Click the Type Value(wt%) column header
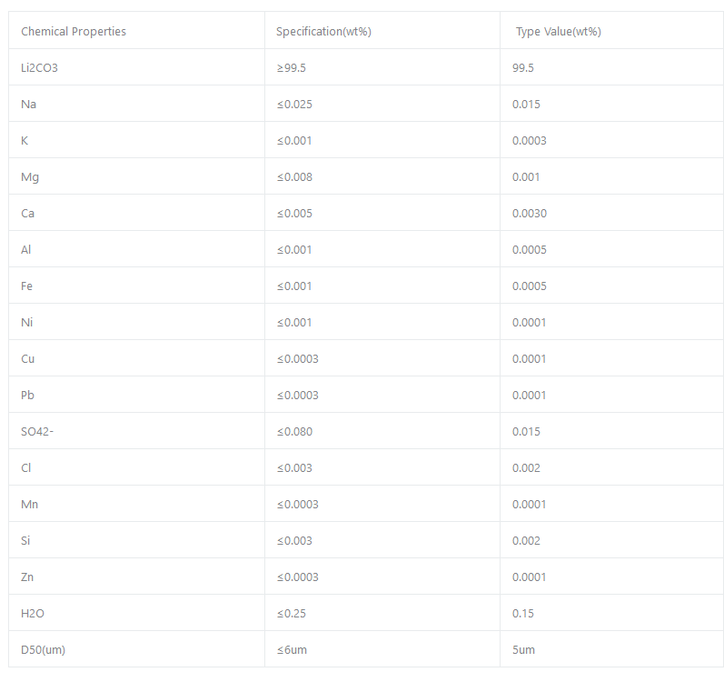 tap(558, 32)
